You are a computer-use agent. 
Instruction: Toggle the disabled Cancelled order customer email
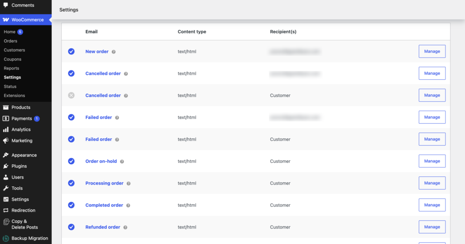point(71,95)
